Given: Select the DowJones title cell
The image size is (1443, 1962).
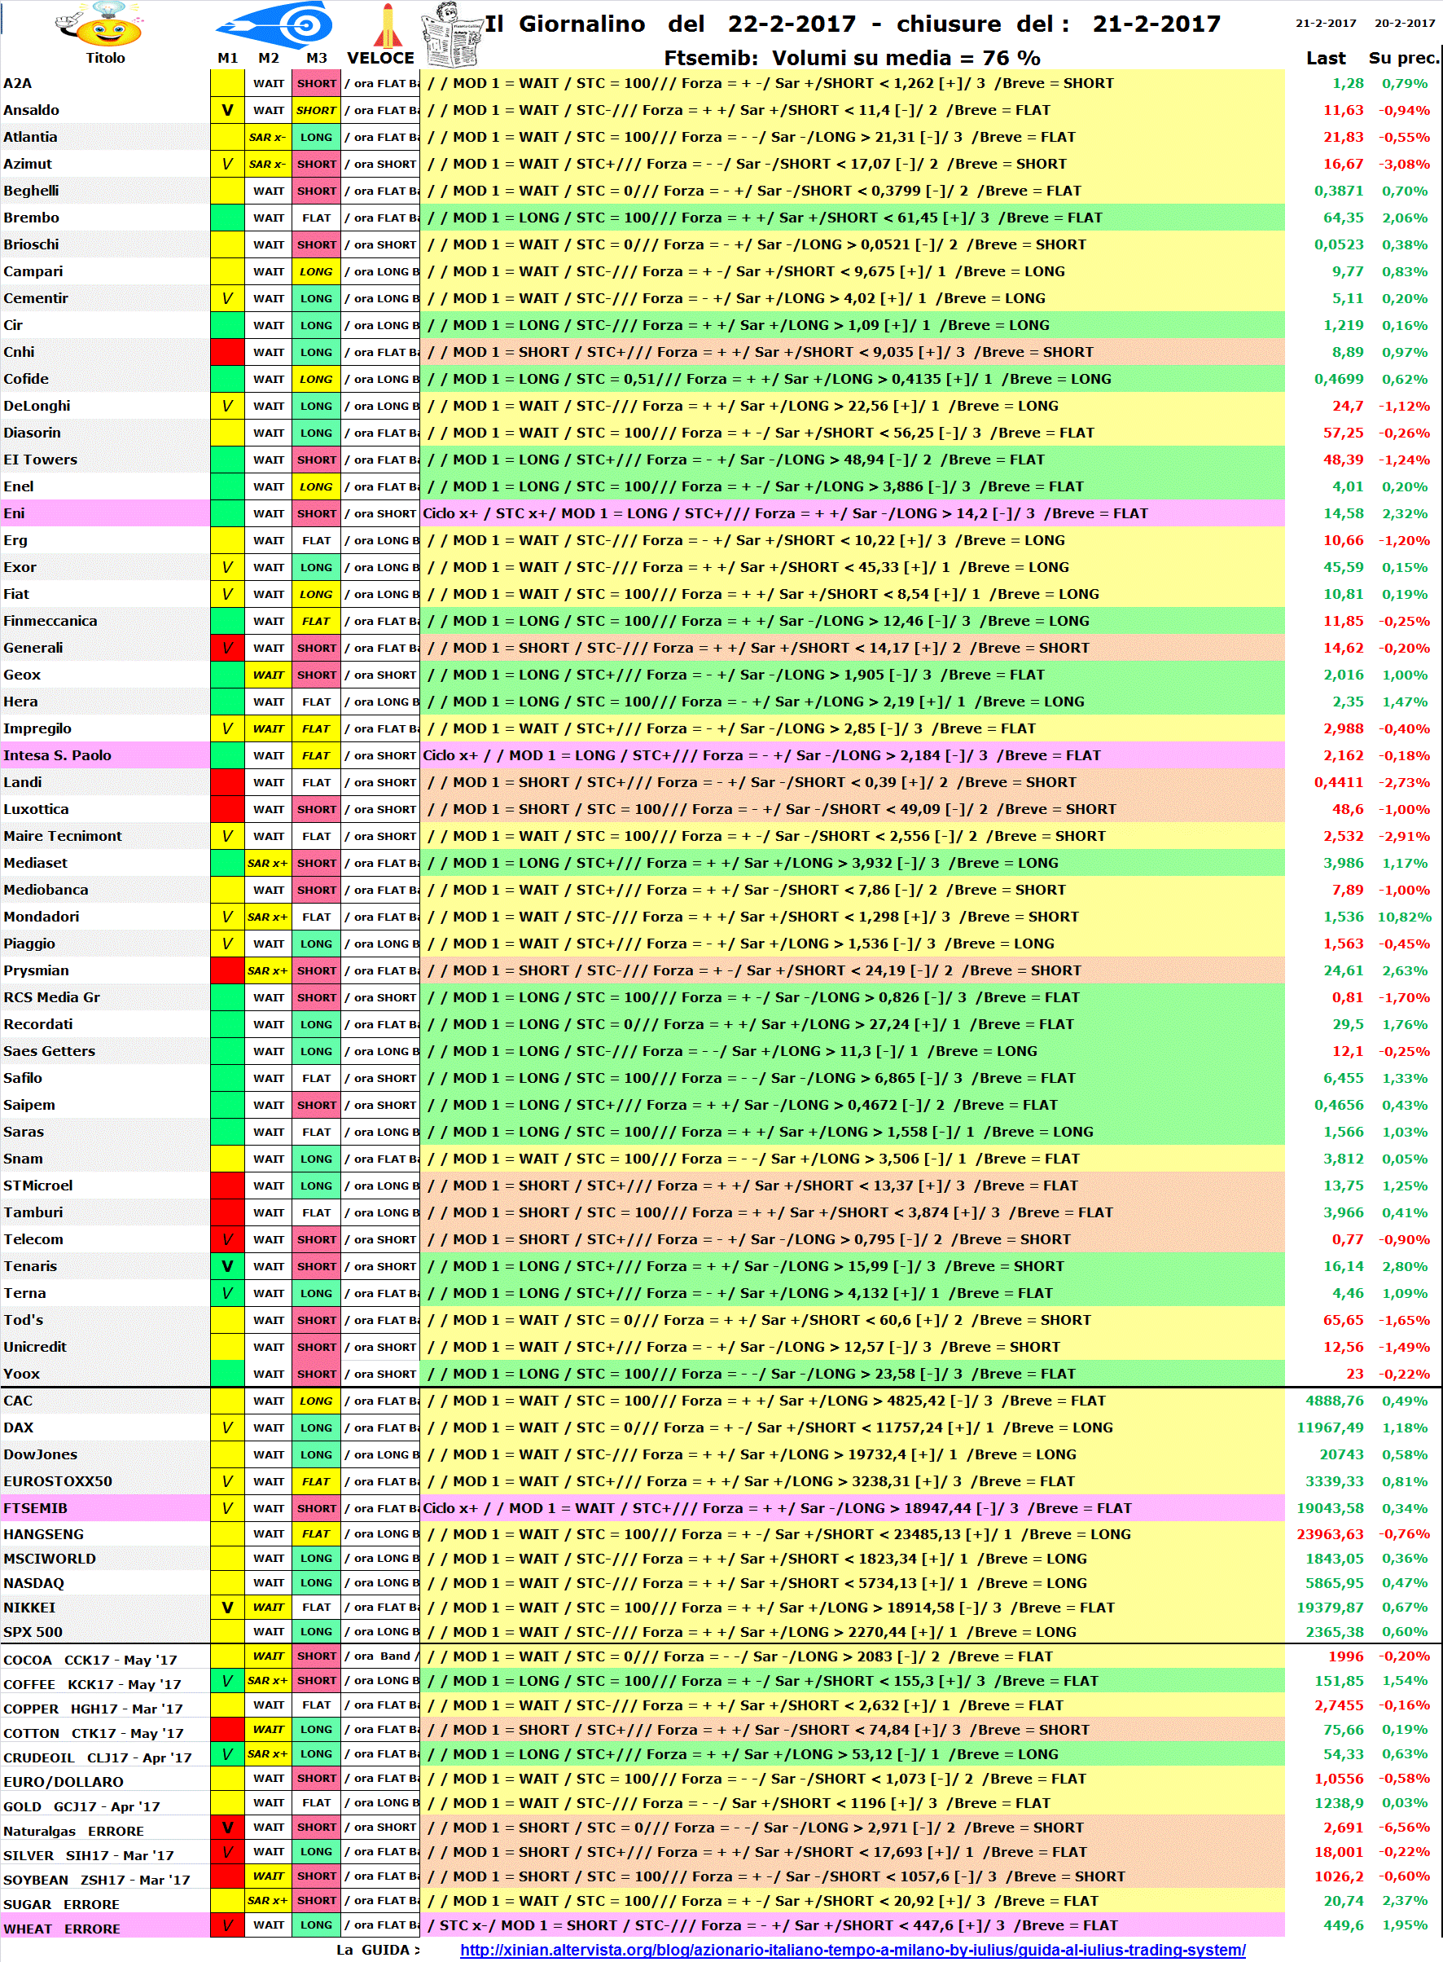Looking at the screenshot, I should (x=105, y=1454).
